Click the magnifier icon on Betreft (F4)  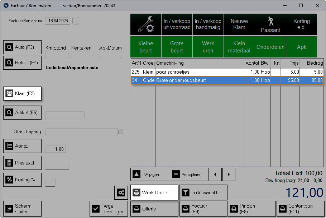9,62
